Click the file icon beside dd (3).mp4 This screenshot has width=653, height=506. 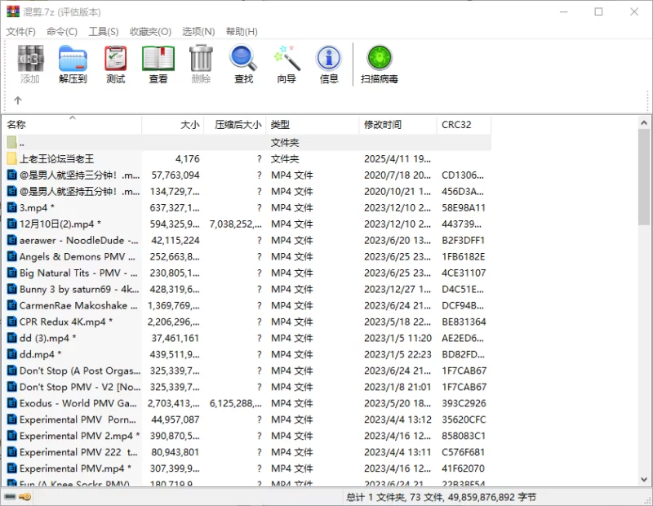12,338
